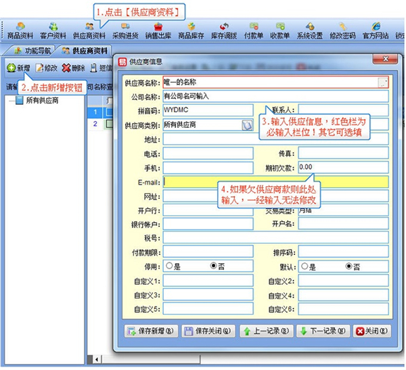Click the 手机 input field
This screenshot has height=370, width=406.
208,168
